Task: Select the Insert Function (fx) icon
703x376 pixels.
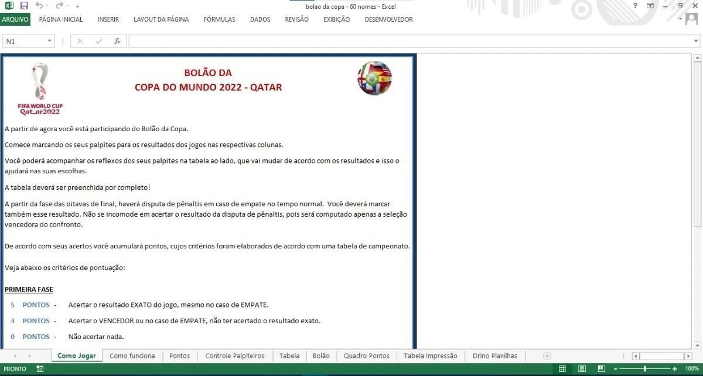Action: pyautogui.click(x=117, y=41)
